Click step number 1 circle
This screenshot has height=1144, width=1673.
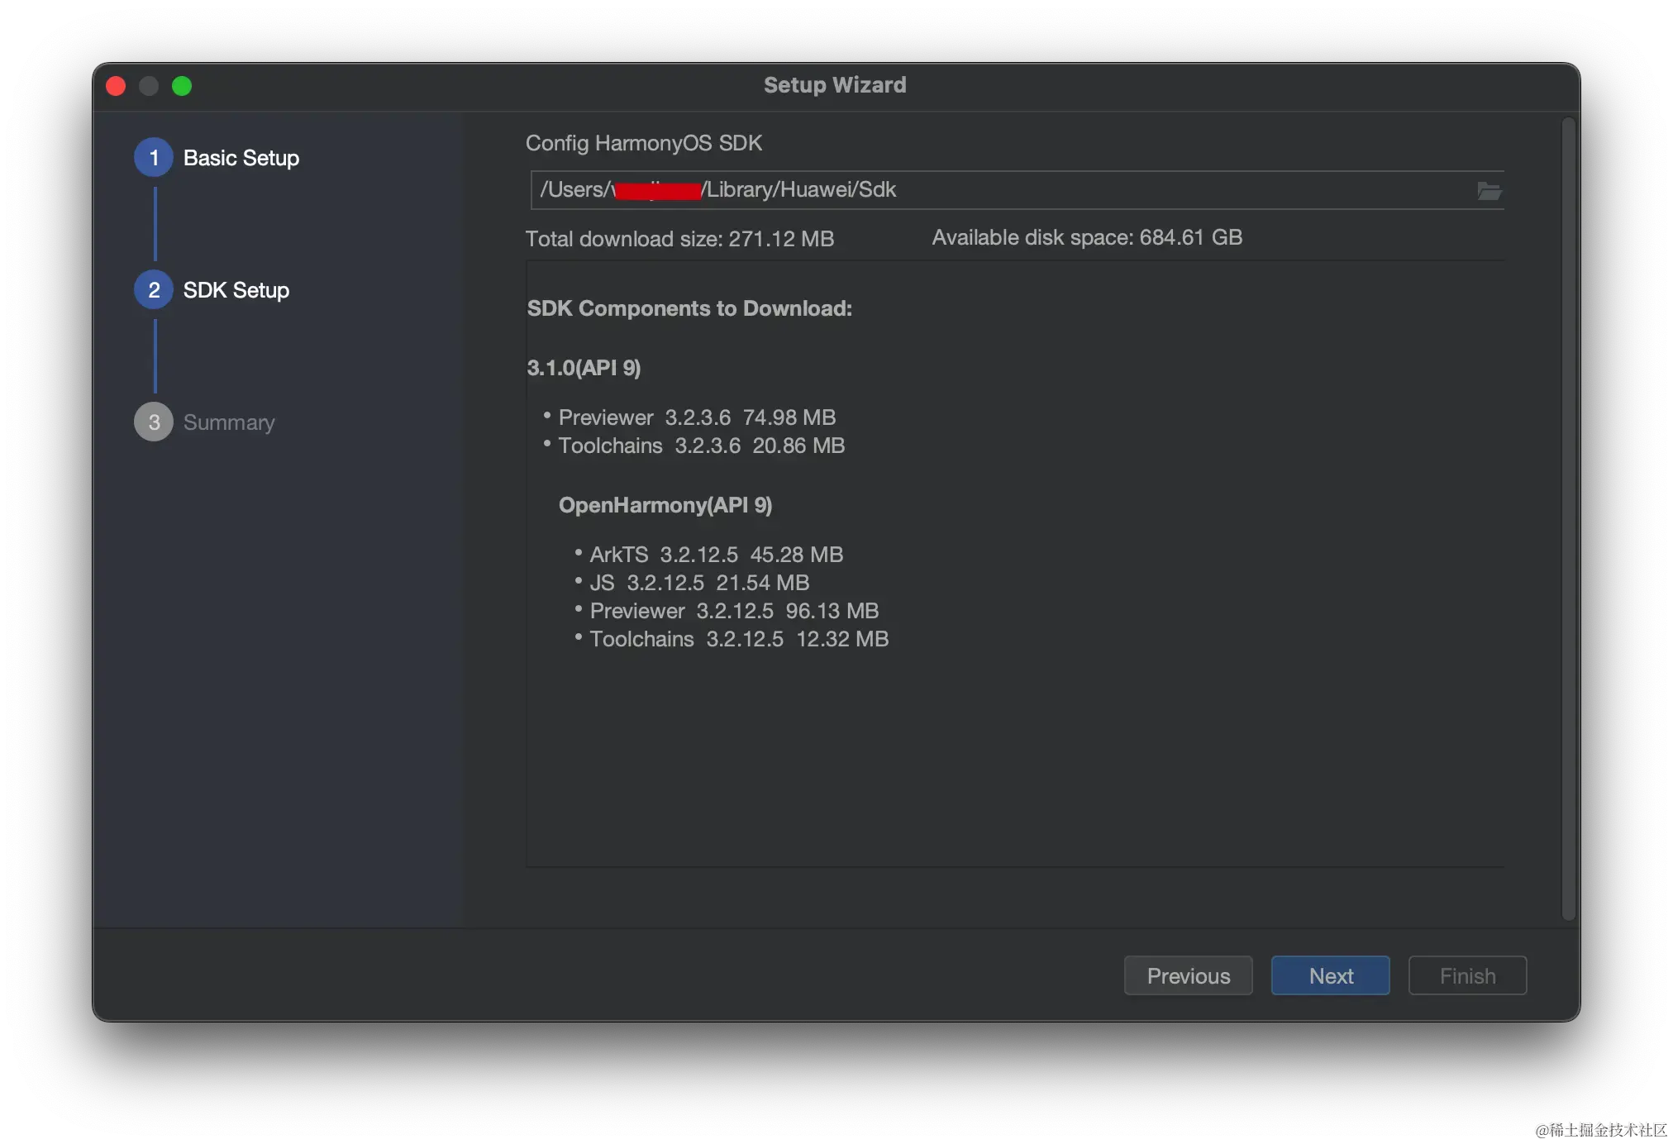coord(154,157)
